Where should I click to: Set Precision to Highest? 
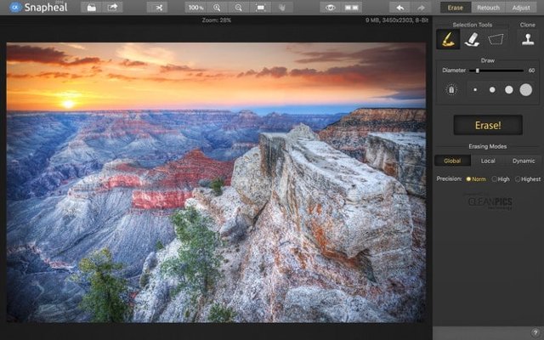(518, 178)
